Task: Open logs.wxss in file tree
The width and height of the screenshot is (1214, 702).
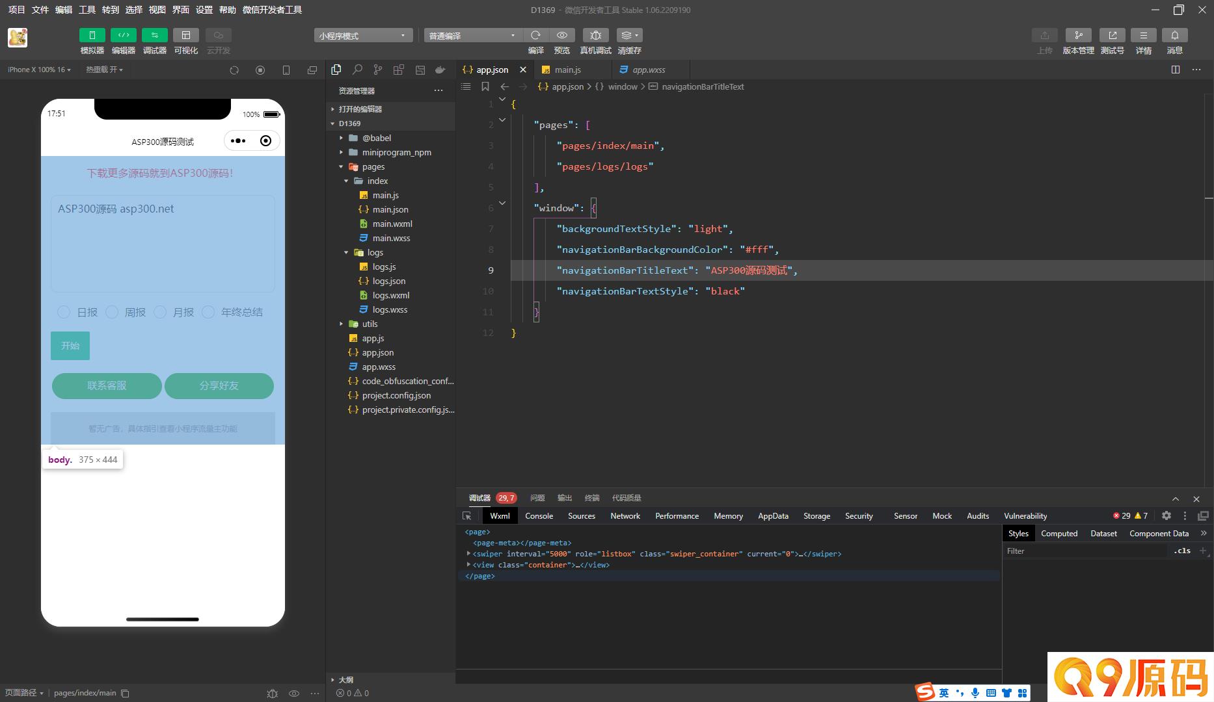Action: (x=390, y=309)
